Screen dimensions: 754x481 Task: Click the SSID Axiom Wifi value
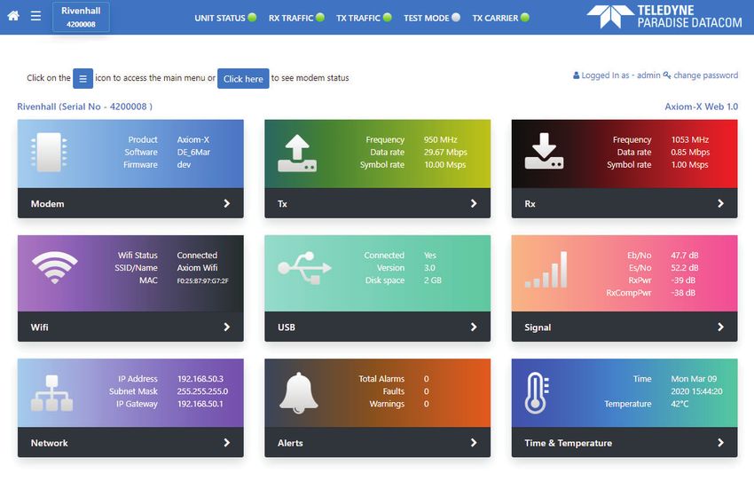coord(197,268)
